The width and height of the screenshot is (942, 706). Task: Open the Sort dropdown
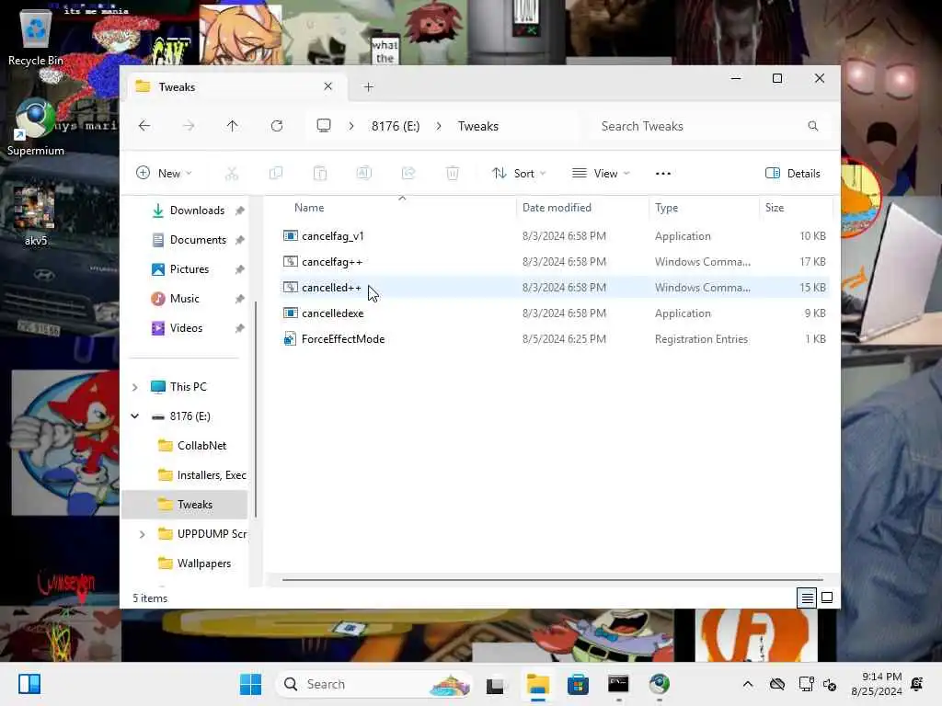pyautogui.click(x=519, y=174)
